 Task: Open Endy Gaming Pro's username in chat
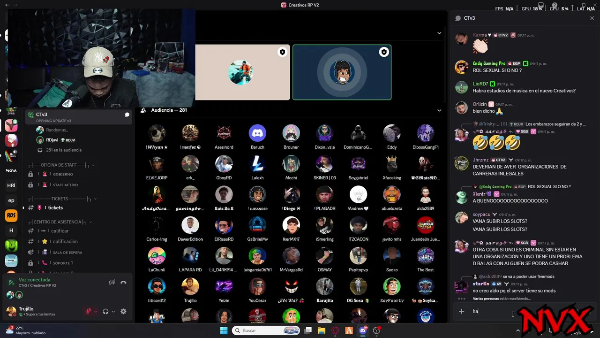coord(489,63)
